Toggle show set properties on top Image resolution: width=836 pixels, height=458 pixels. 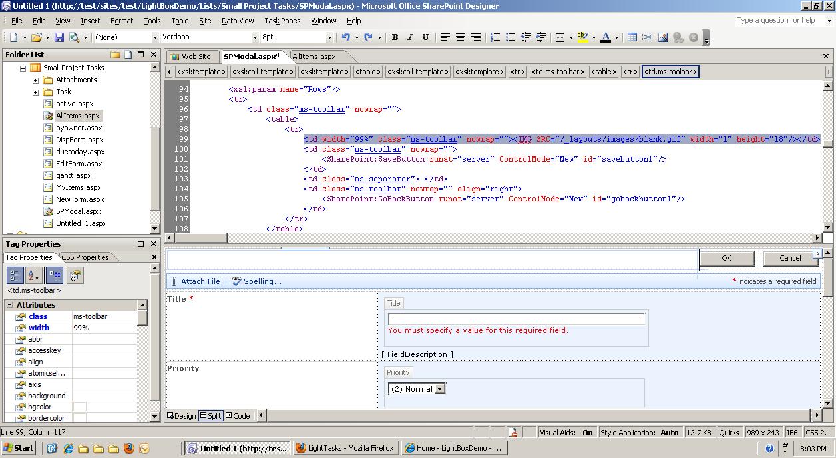pyautogui.click(x=55, y=275)
